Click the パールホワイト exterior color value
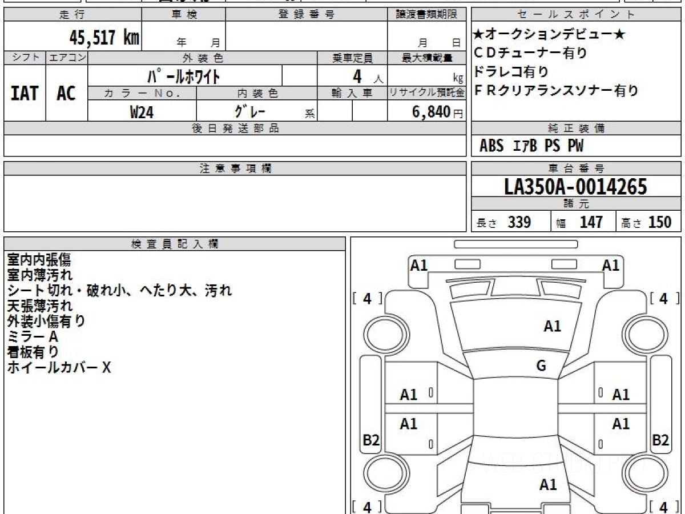This screenshot has width=685, height=514. 184,76
